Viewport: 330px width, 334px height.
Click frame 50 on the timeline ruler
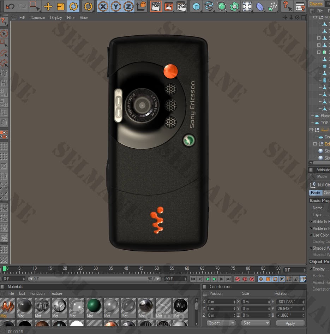pos(157,268)
